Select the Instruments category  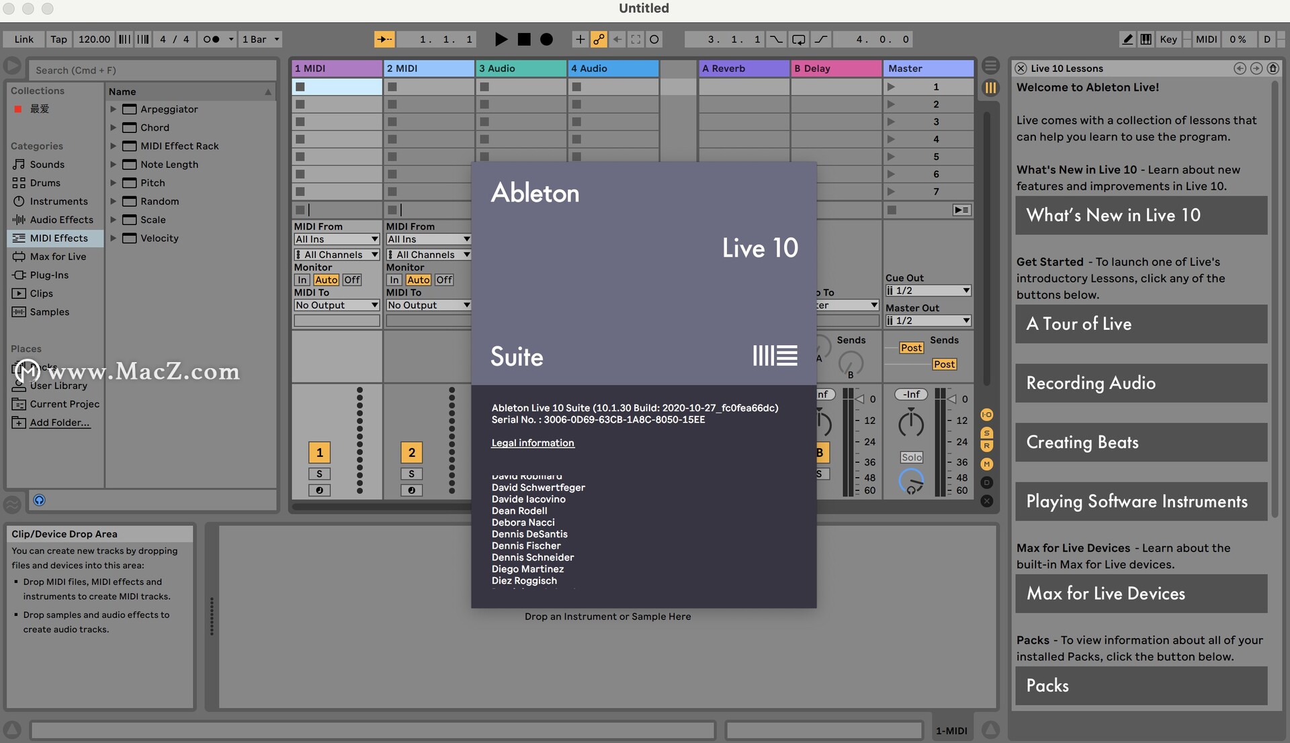click(x=58, y=202)
